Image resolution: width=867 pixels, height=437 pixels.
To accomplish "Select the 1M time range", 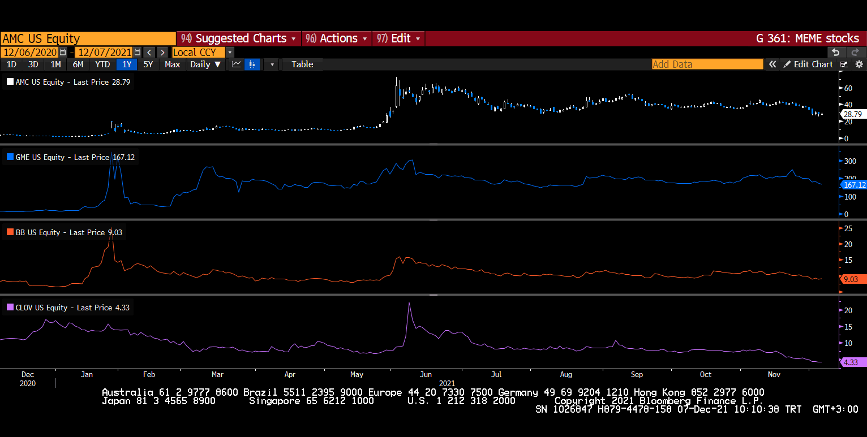I will pos(55,64).
